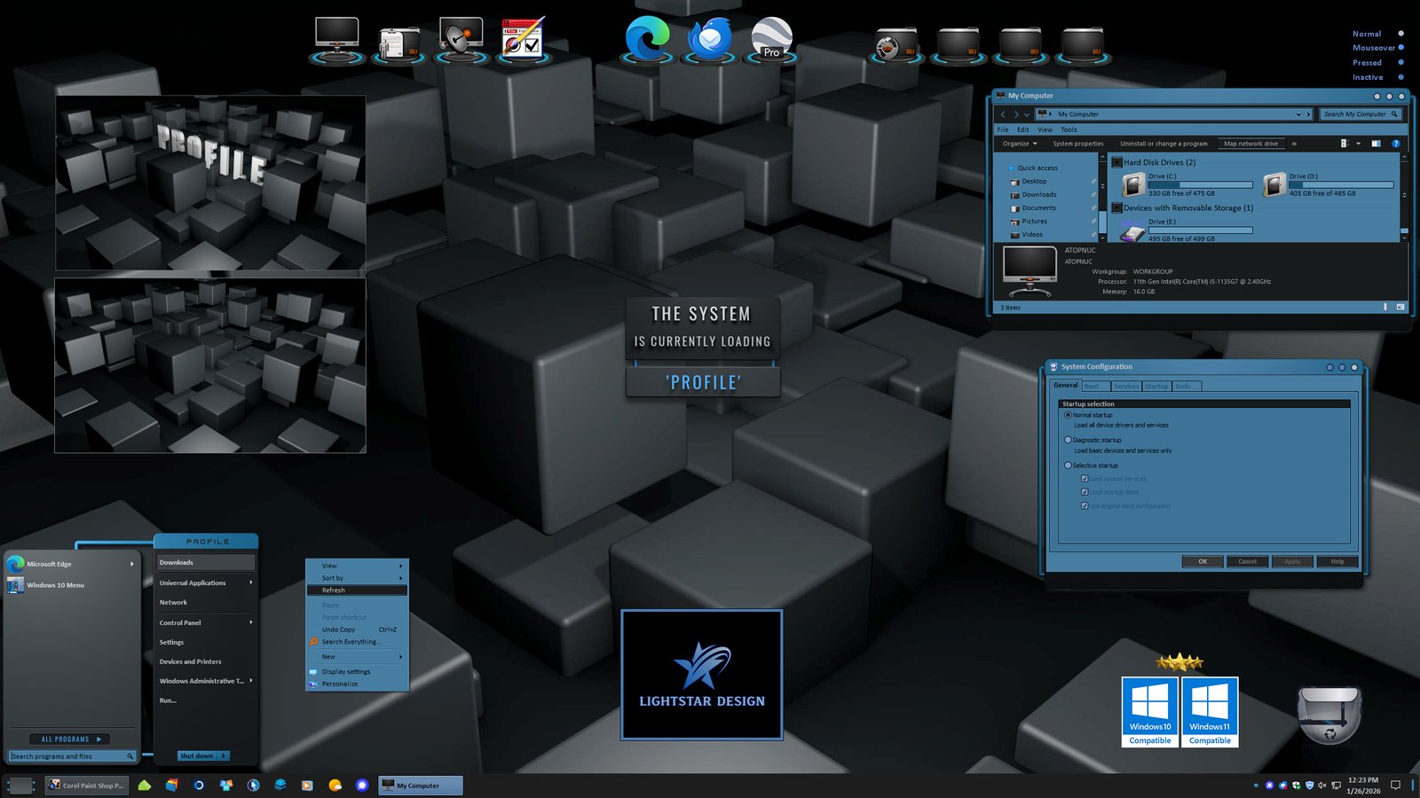The width and height of the screenshot is (1420, 798).
Task: Click the Drive (C:) hard disk icon
Action: tap(1133, 184)
